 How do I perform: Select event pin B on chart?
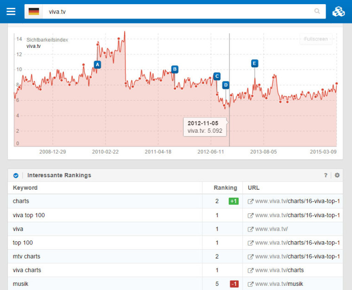tap(175, 69)
